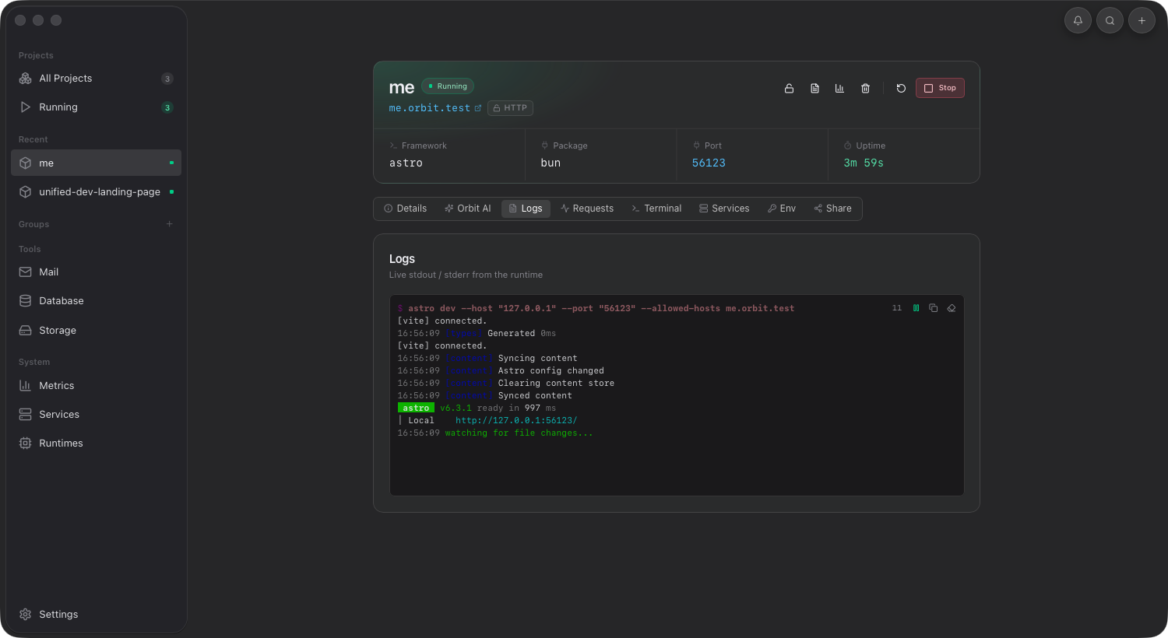Open the Storage tool

click(x=96, y=331)
